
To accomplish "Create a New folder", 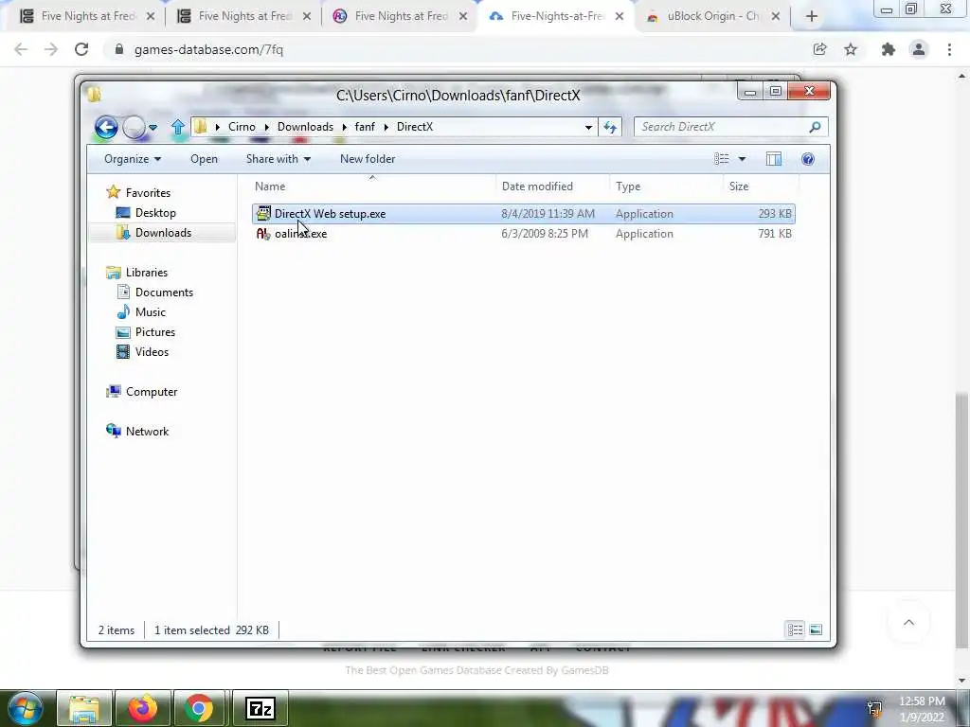I will pyautogui.click(x=368, y=159).
